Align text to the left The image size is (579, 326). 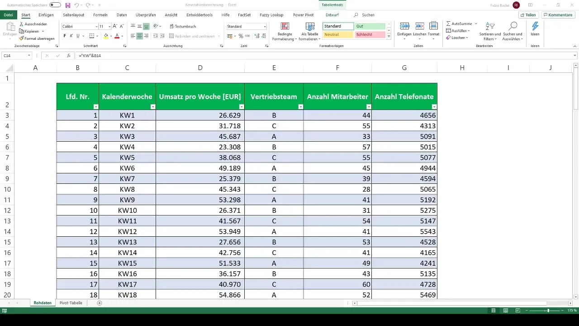133,36
